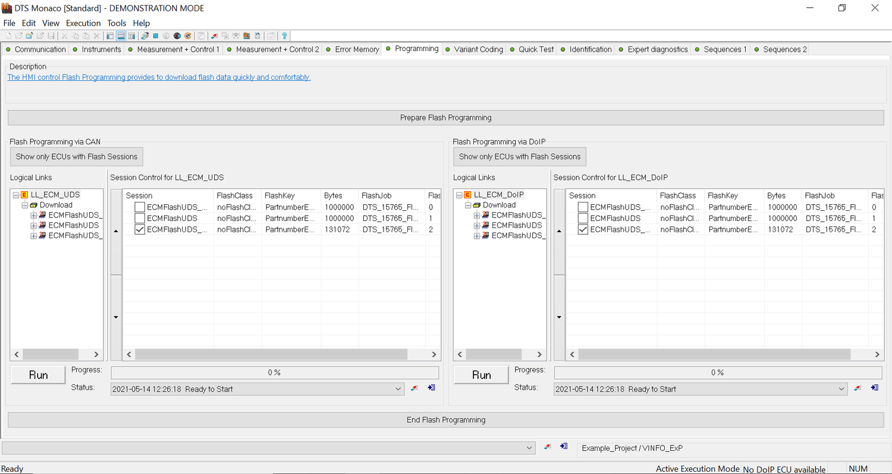
Task: Click the blue square stop icon in toolbar
Action: coord(156,36)
